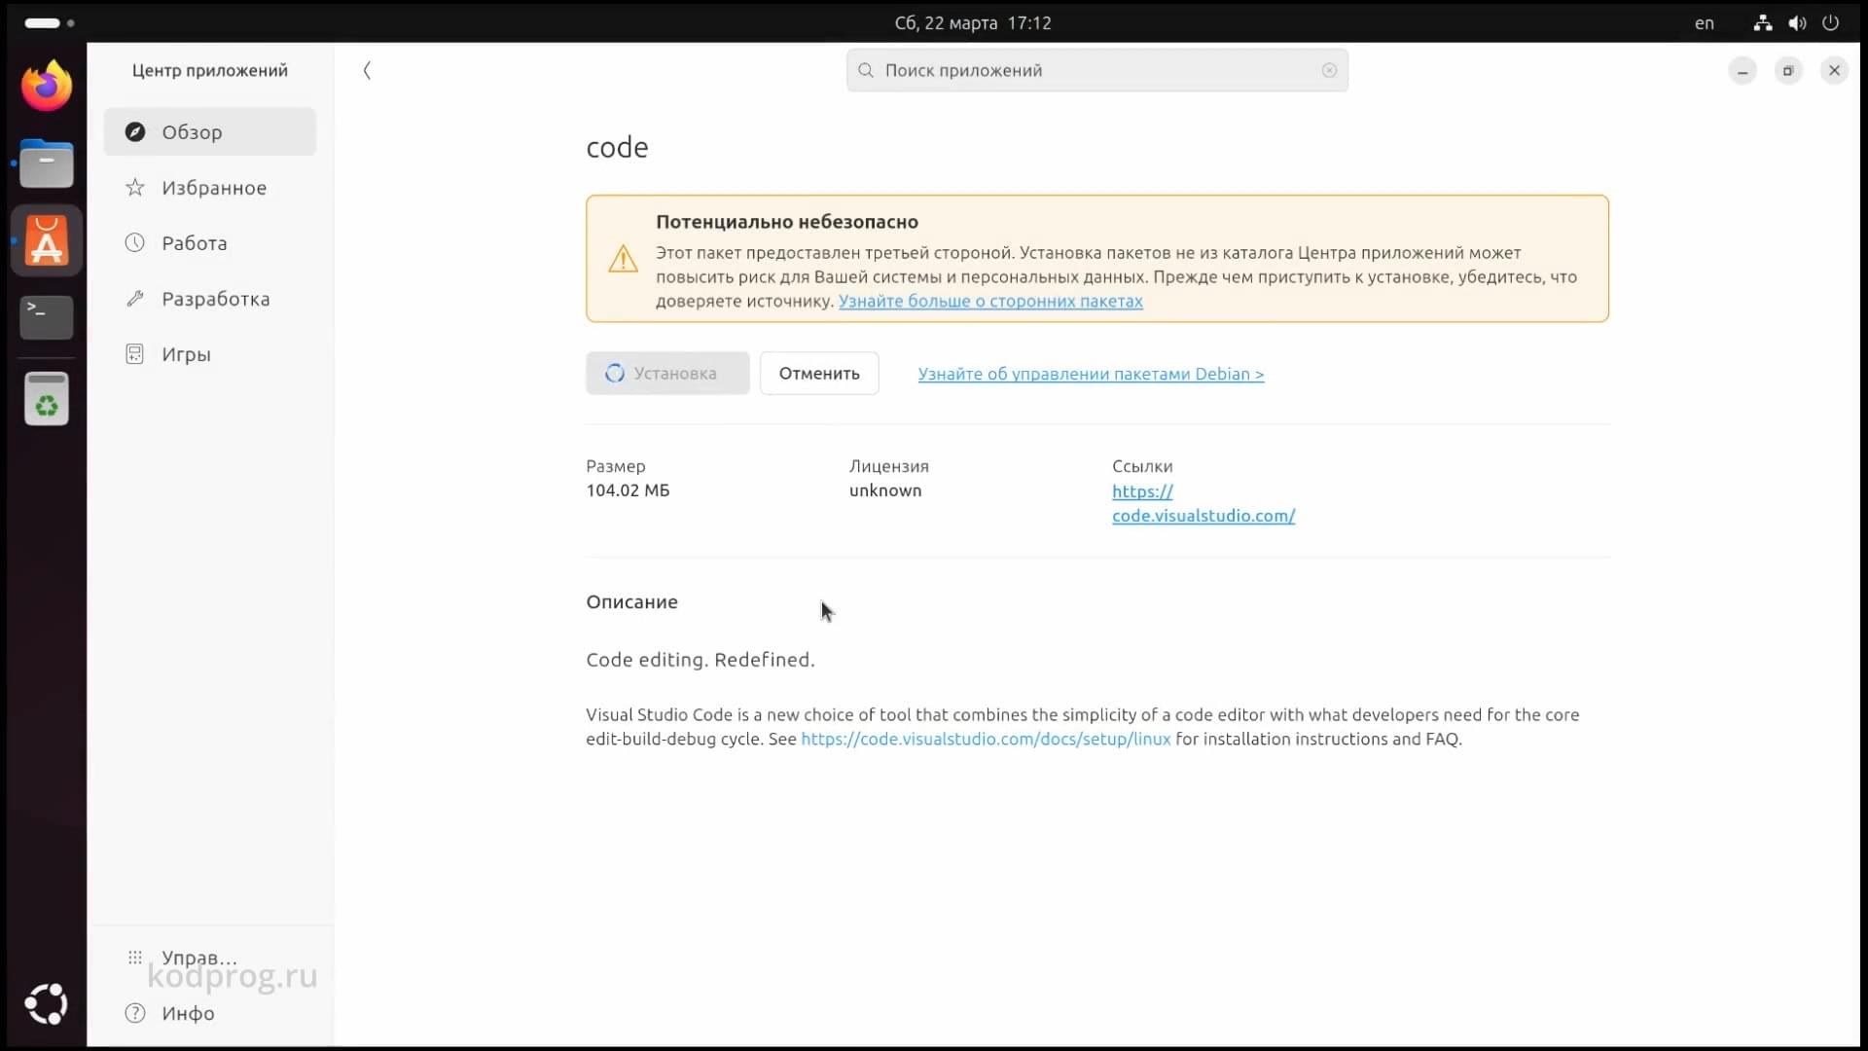Go back with the left chevron
1868x1051 pixels.
(367, 70)
